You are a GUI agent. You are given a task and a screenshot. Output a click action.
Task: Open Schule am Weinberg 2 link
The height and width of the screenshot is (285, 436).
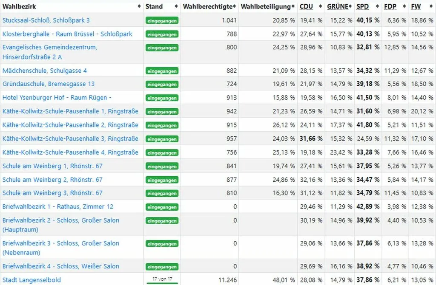click(x=52, y=180)
